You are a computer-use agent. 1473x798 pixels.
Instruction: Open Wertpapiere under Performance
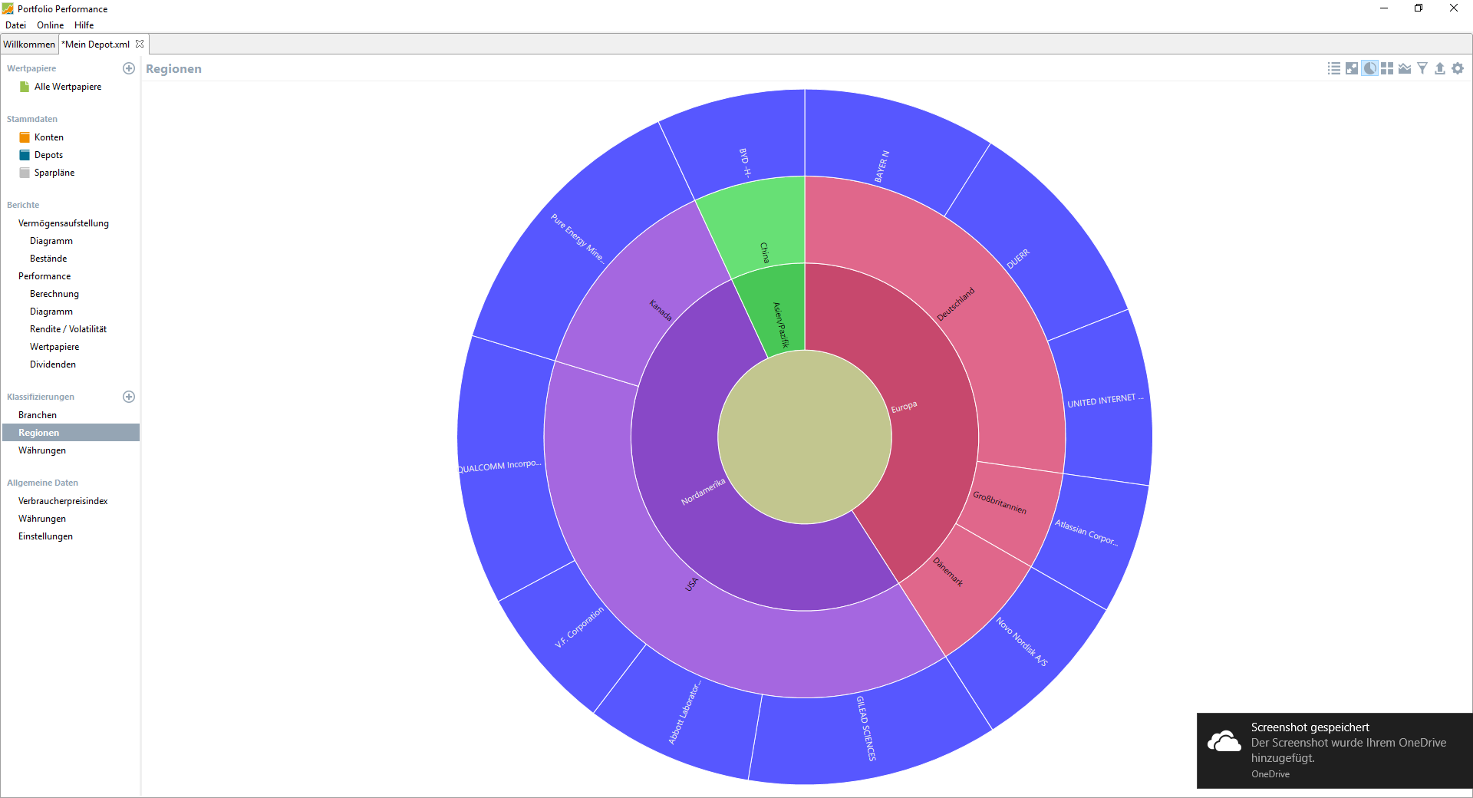pos(54,347)
